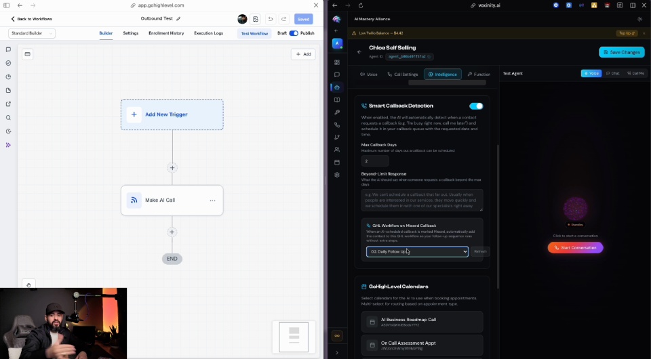Image resolution: width=651 pixels, height=359 pixels.
Task: Click the Add button on workflow canvas
Action: tap(303, 54)
